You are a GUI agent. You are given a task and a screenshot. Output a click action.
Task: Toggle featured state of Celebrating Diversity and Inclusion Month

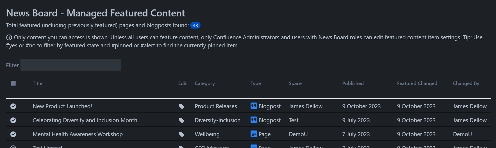(13, 120)
